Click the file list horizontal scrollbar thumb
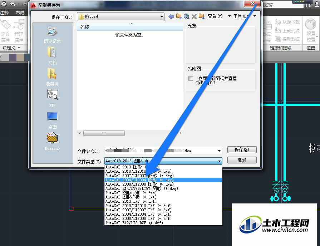320x246 pixels. coord(104,133)
